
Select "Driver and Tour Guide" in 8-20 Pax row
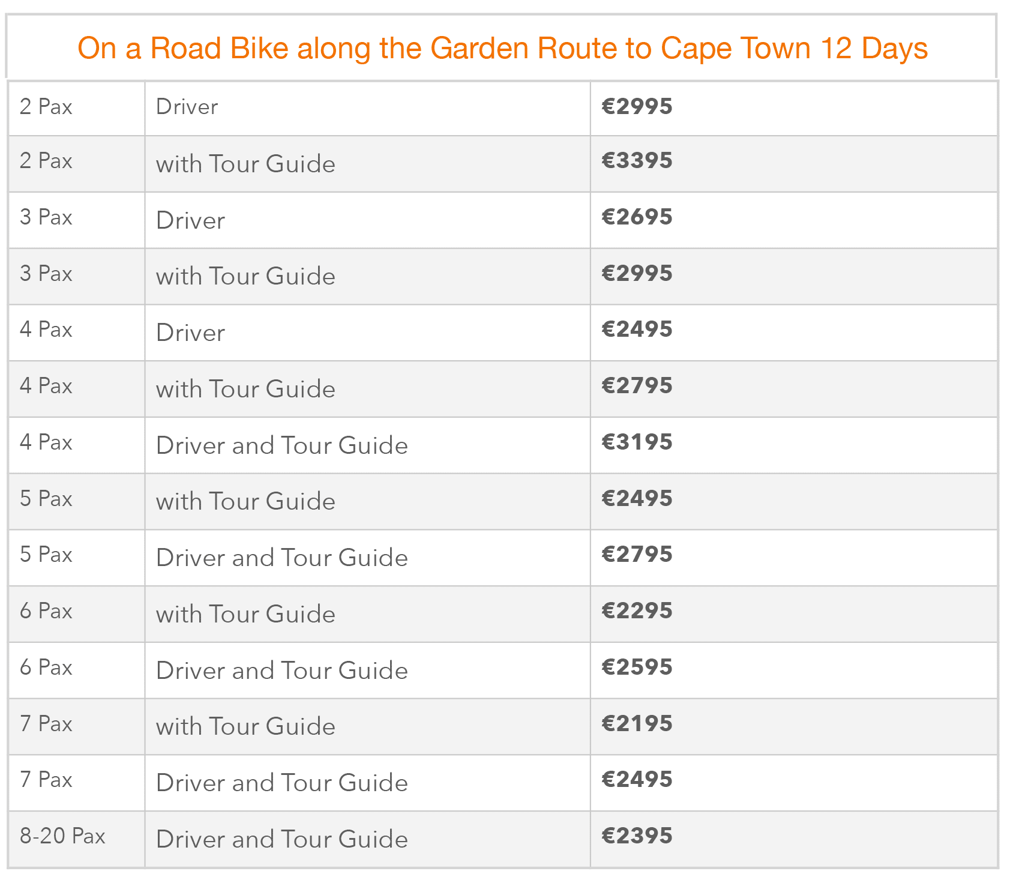[x=281, y=839]
